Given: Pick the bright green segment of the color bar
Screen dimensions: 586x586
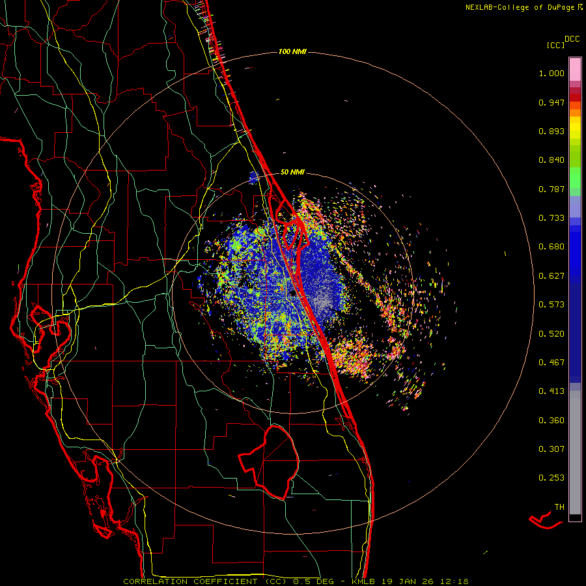Looking at the screenshot, I should (x=575, y=178).
